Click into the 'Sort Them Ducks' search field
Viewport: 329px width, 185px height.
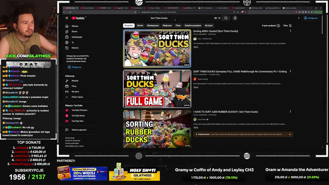point(181,18)
